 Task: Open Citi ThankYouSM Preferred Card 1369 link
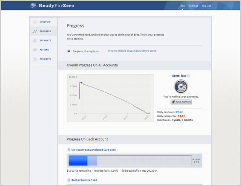93,150
